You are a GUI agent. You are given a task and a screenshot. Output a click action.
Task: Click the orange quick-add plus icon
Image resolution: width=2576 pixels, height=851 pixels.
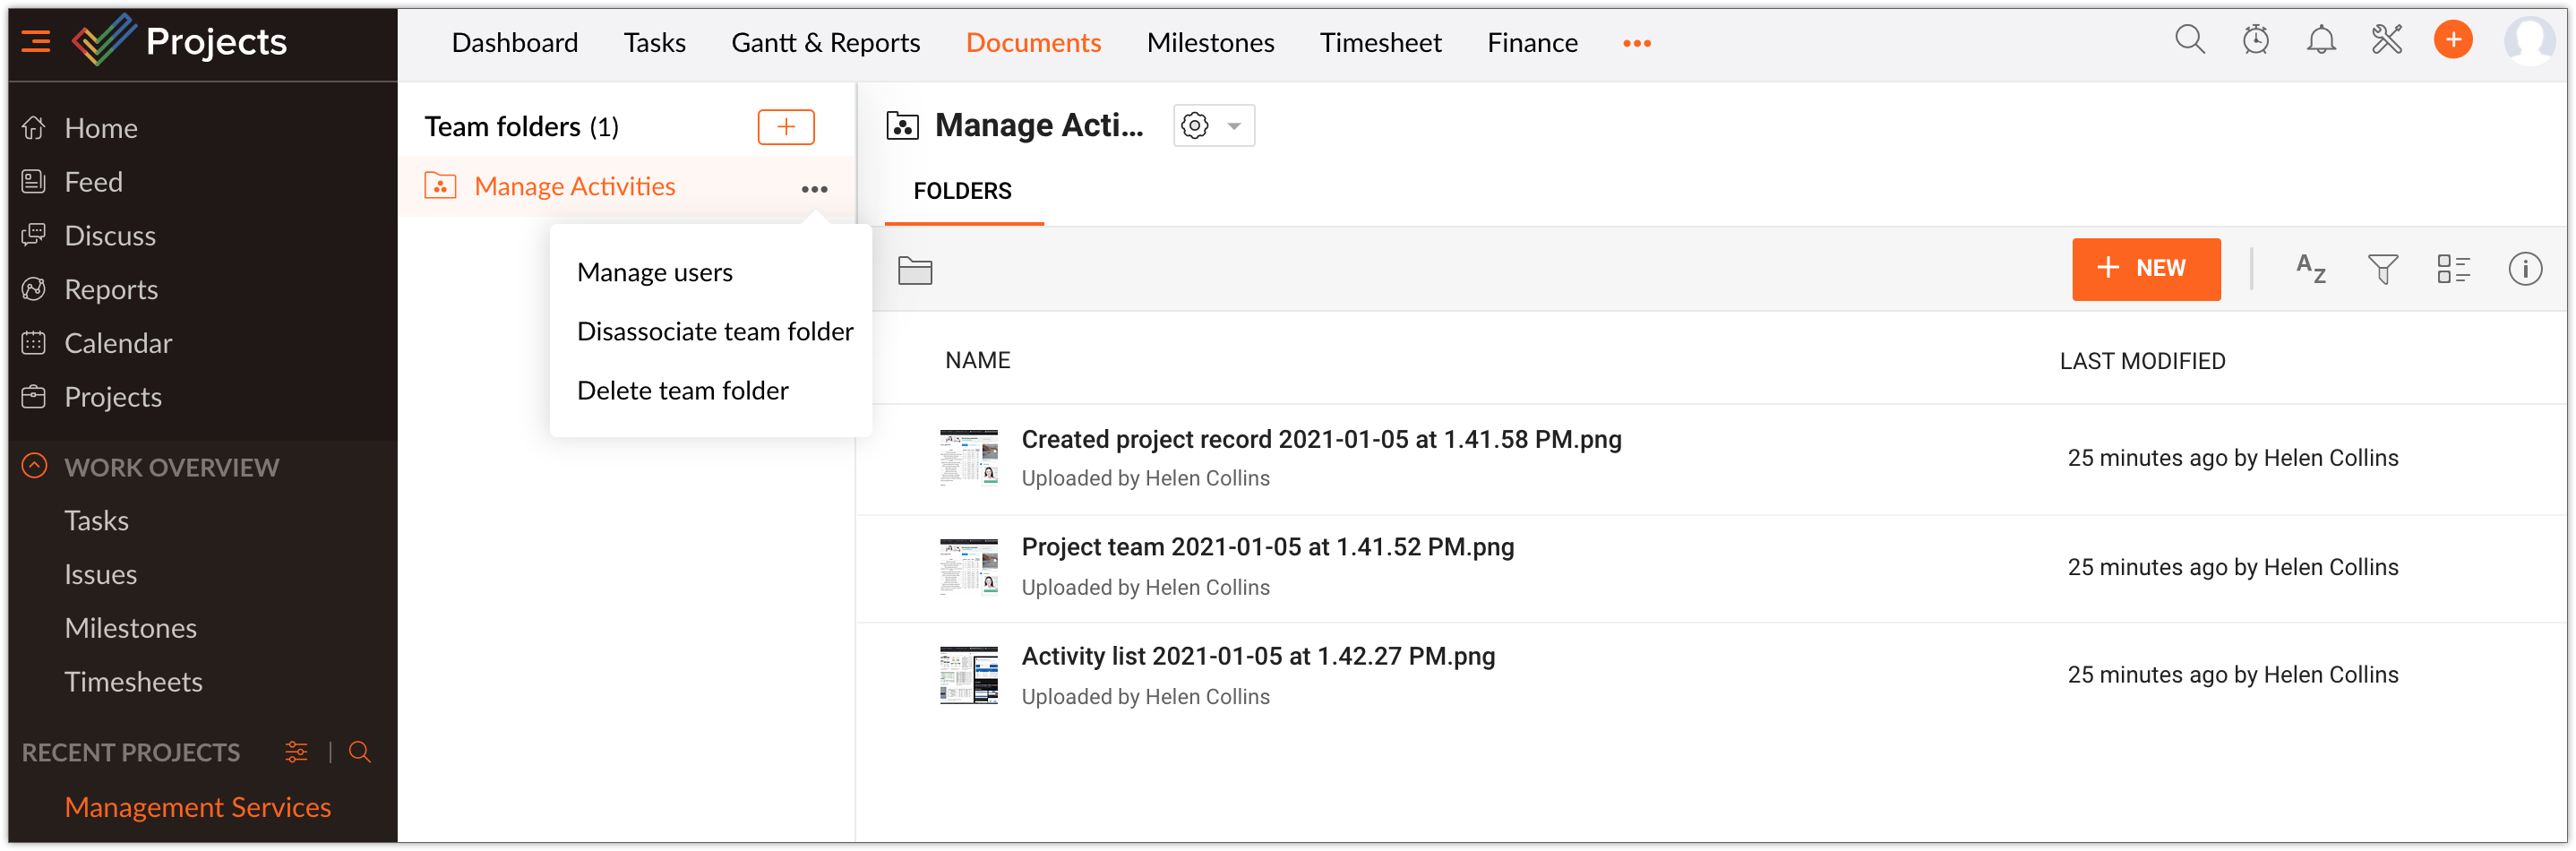(2452, 41)
